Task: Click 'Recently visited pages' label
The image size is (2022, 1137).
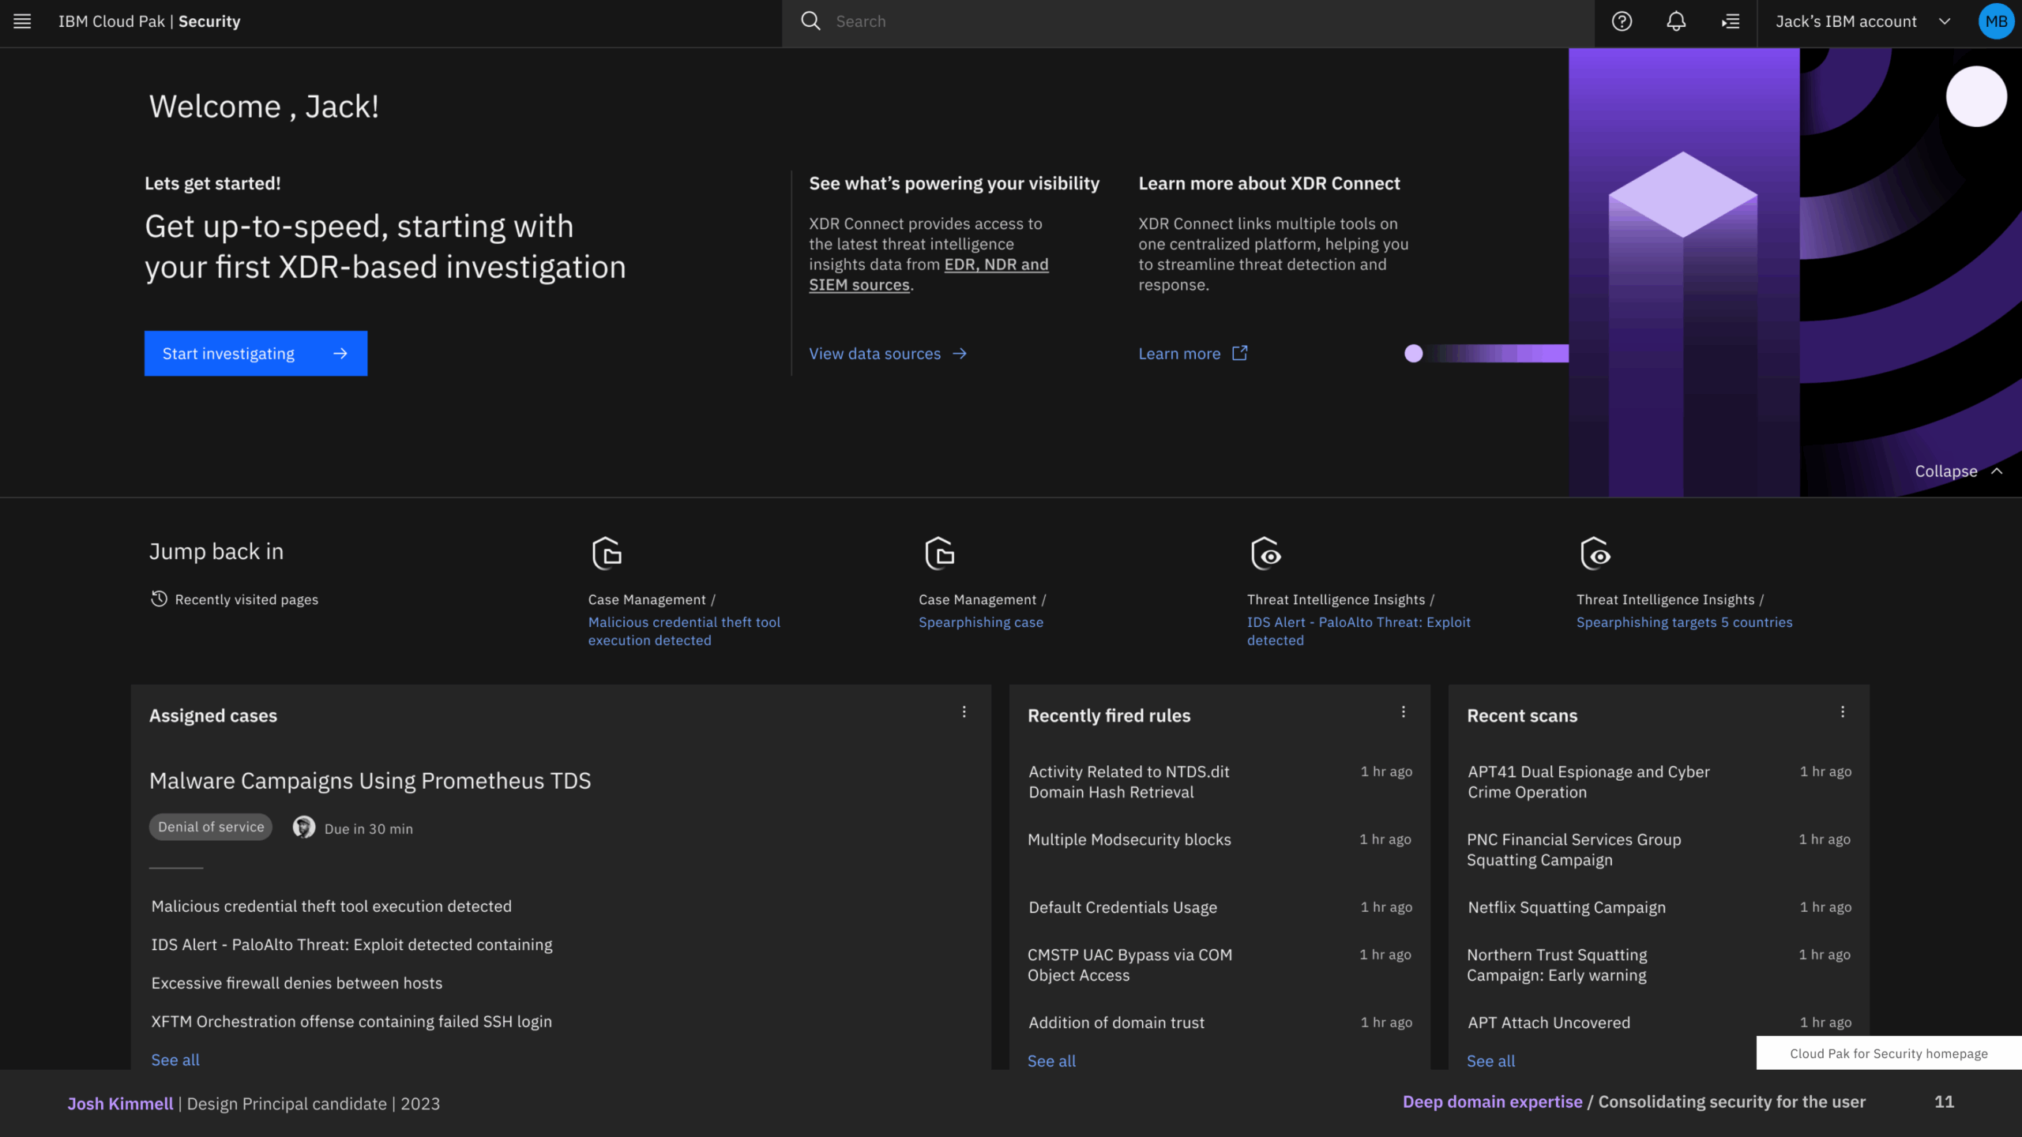Action: click(246, 600)
